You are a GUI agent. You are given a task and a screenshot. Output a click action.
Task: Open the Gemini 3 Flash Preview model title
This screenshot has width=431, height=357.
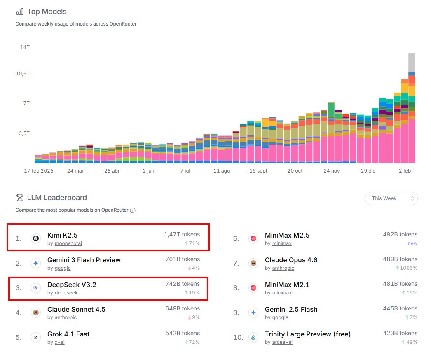tap(84, 260)
